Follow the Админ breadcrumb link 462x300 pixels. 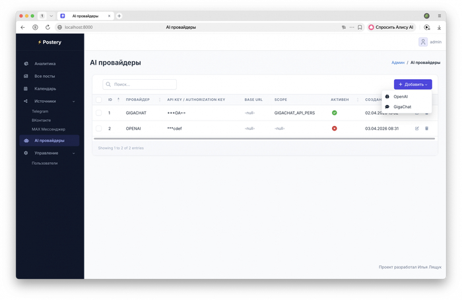(x=398, y=63)
